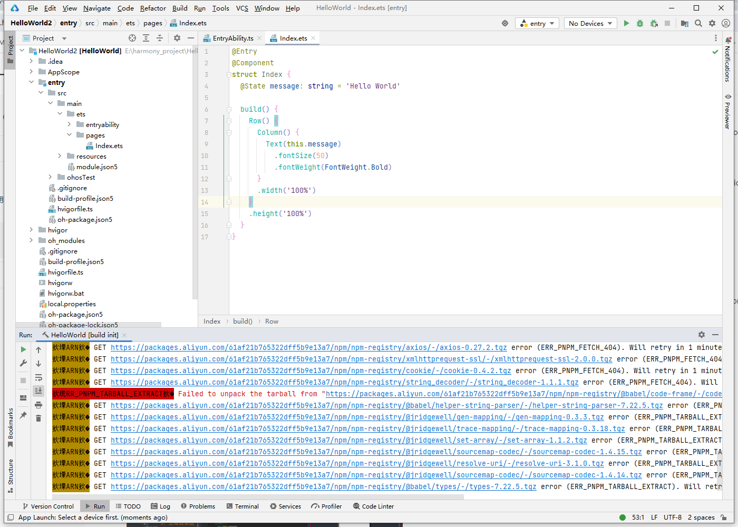Open the search everywhere magnifier icon
738x527 pixels.
(x=698, y=23)
